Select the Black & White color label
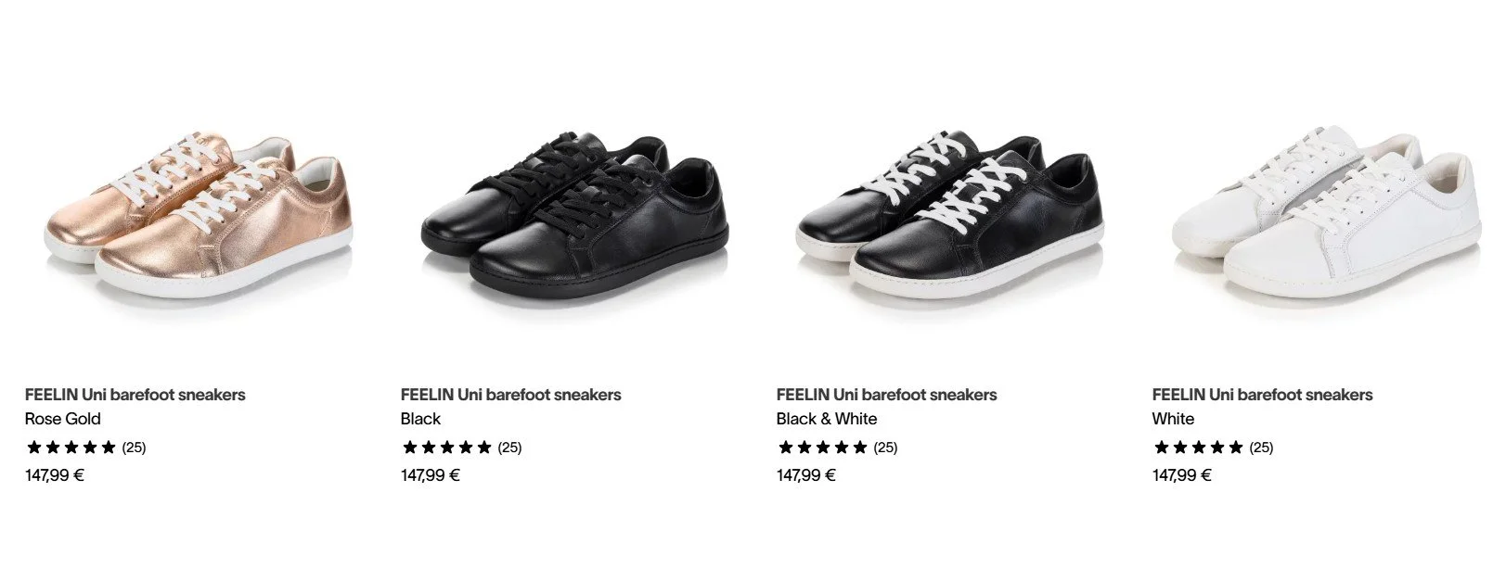The height and width of the screenshot is (568, 1506). point(827,419)
